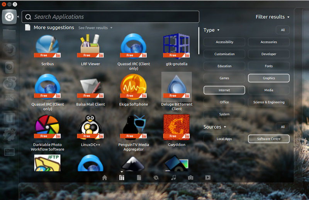Viewport: 309px width, 200px height.
Task: Switch to the Videos lens icon
Action: pos(208,178)
